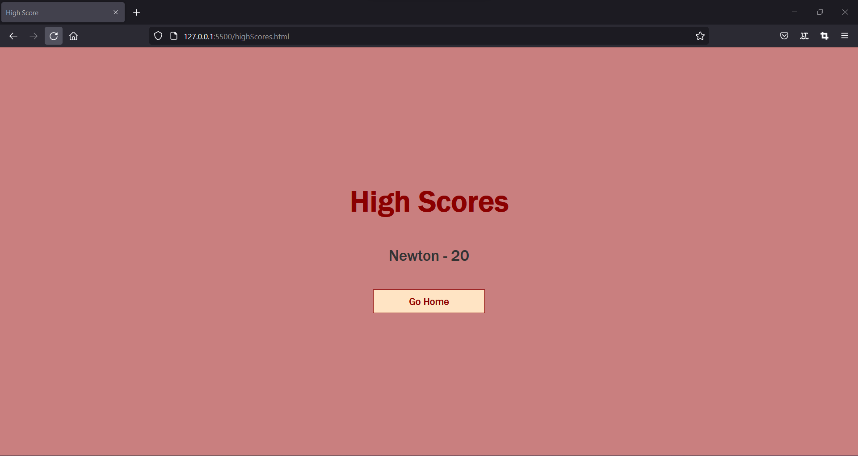This screenshot has width=858, height=456.
Task: Open a new browser tab
Action: click(136, 12)
